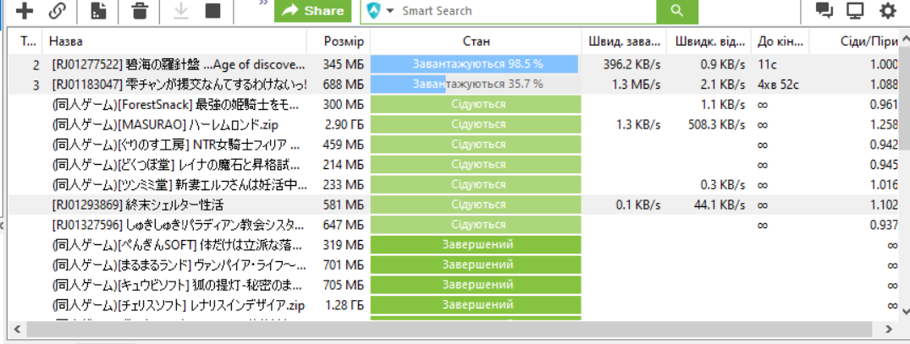Sort by the Швидк. від... column header
Viewport: 910px width, 344px height.
(x=709, y=41)
